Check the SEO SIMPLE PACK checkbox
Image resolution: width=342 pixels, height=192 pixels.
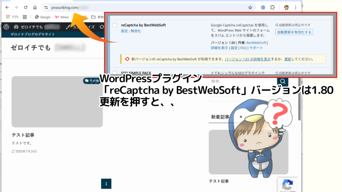point(115,72)
